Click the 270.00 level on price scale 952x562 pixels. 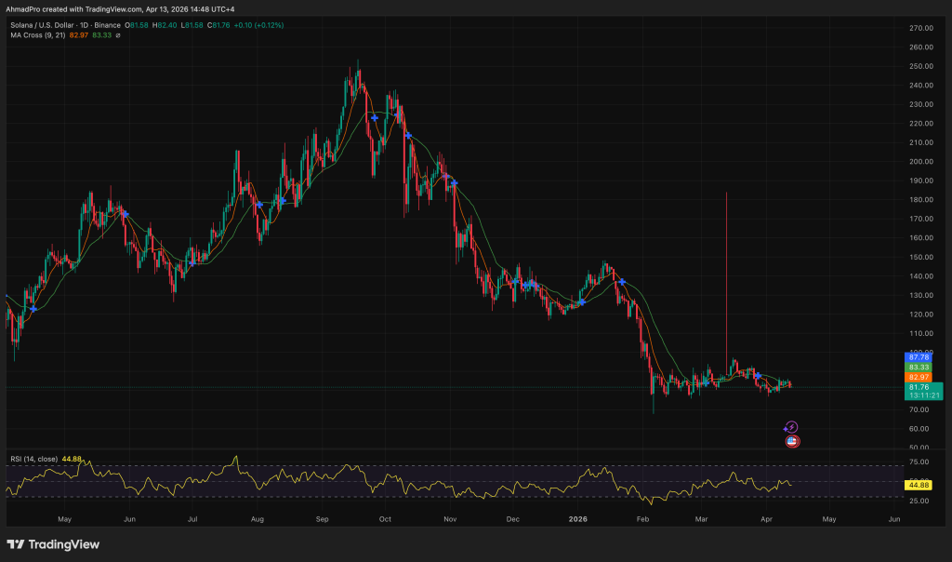[x=920, y=28]
